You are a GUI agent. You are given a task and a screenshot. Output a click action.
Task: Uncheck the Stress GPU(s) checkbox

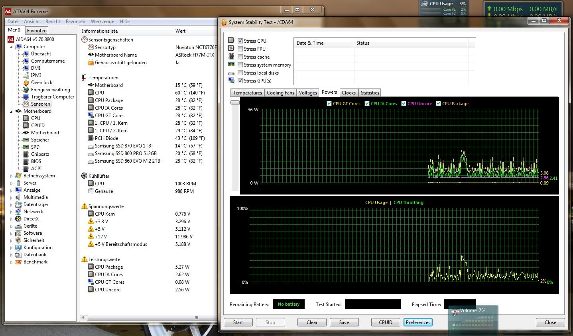click(x=240, y=81)
